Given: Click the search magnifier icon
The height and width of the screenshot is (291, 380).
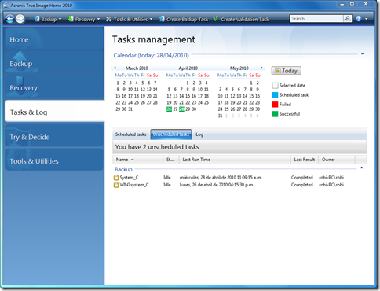Looking at the screenshot, I should (347, 18).
